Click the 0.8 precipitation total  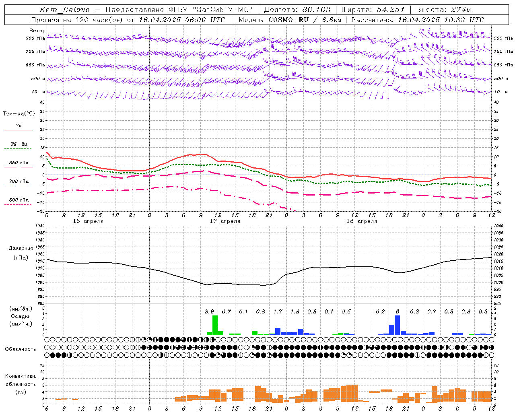pos(261,311)
